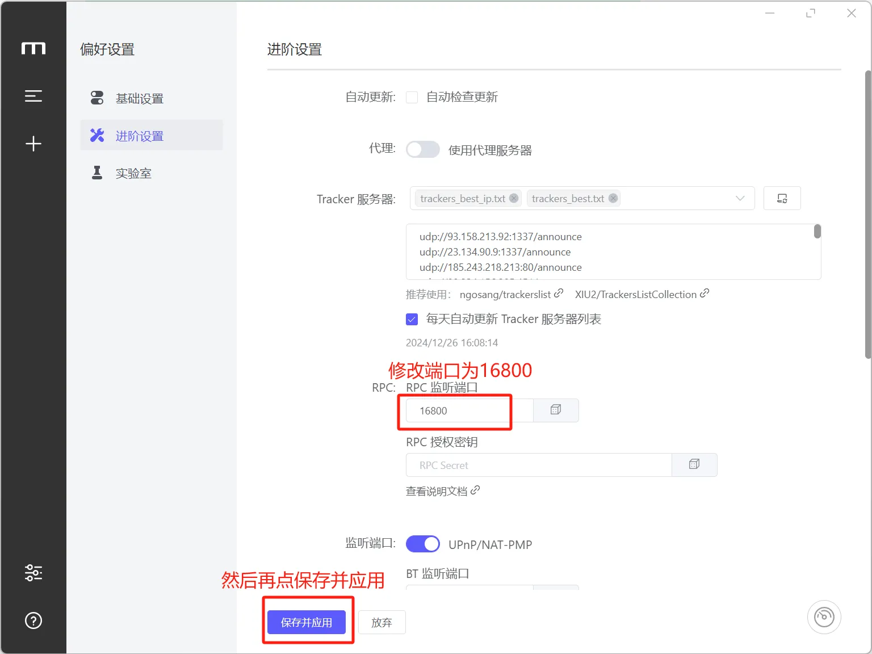This screenshot has width=872, height=654.
Task: Maximize the Motrix window
Action: (x=811, y=13)
